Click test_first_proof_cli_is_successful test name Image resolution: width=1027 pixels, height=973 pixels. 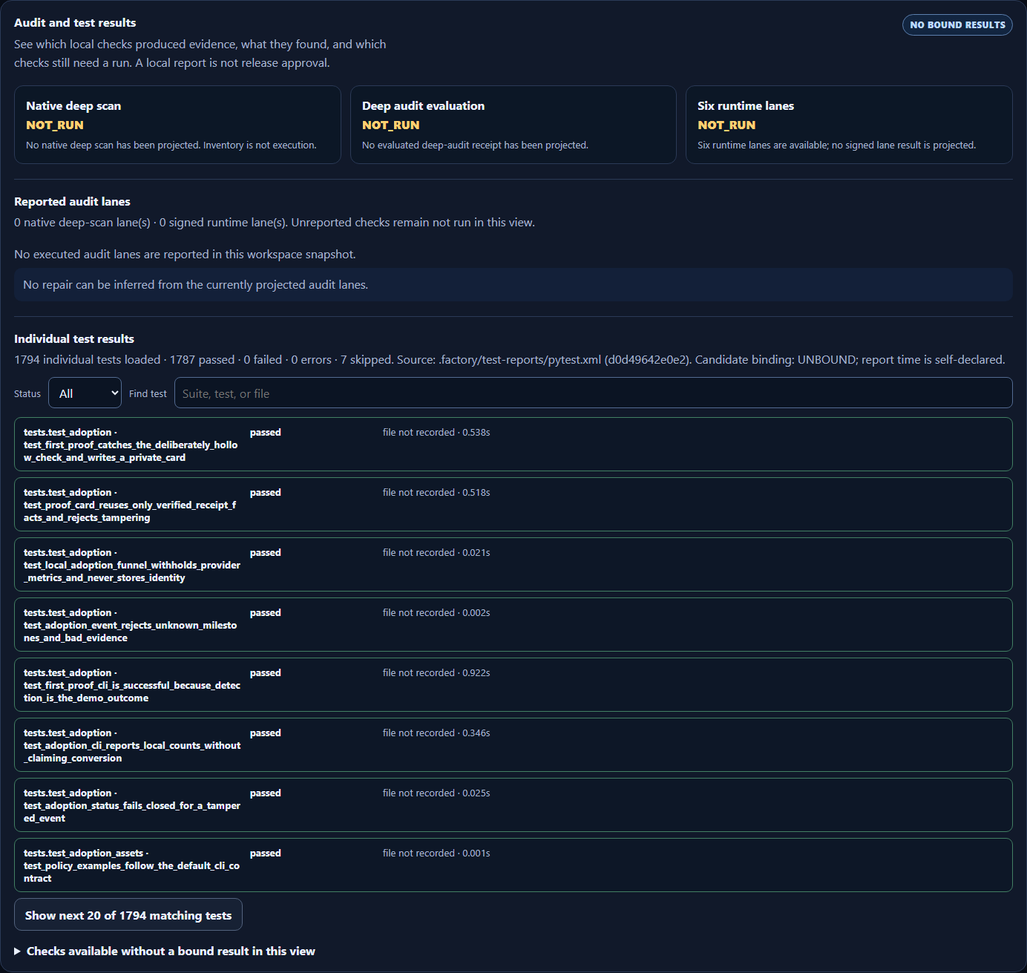pos(132,685)
